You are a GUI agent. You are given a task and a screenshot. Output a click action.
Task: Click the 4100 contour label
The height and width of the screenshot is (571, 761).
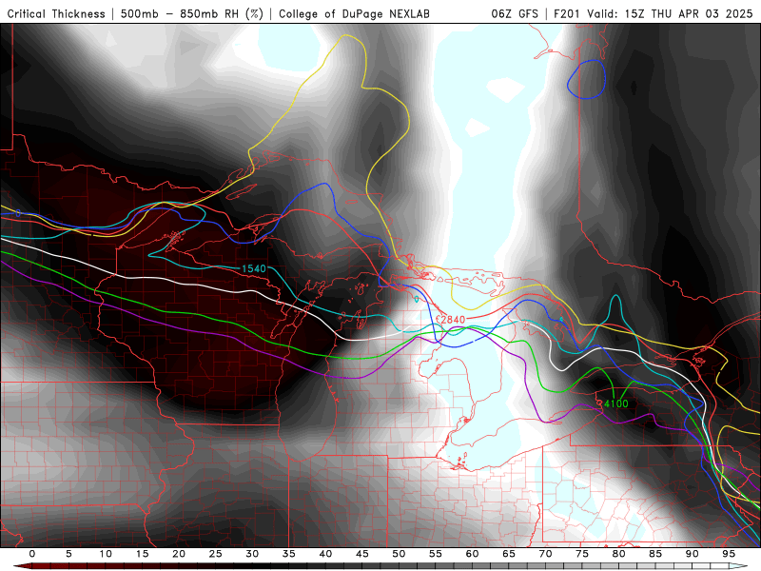[615, 404]
